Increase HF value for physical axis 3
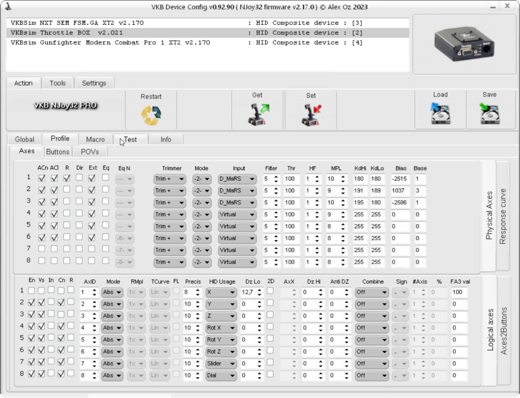 click(x=317, y=201)
